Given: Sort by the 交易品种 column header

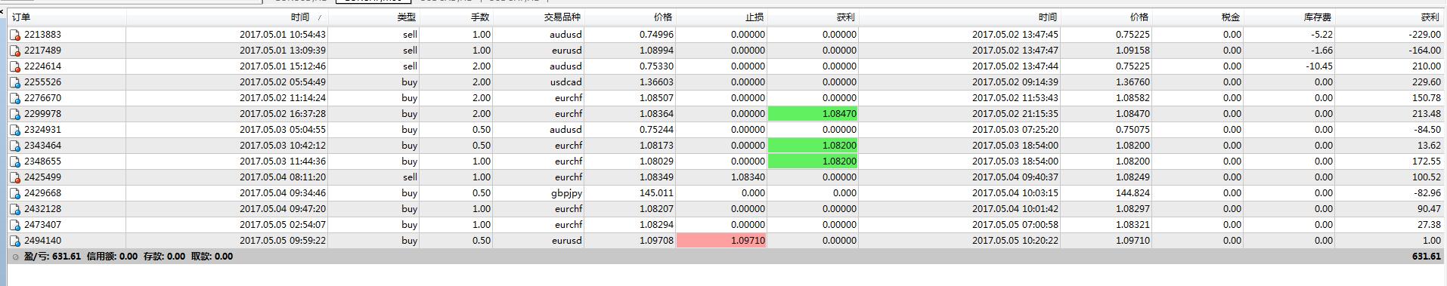Looking at the screenshot, I should pyautogui.click(x=538, y=17).
